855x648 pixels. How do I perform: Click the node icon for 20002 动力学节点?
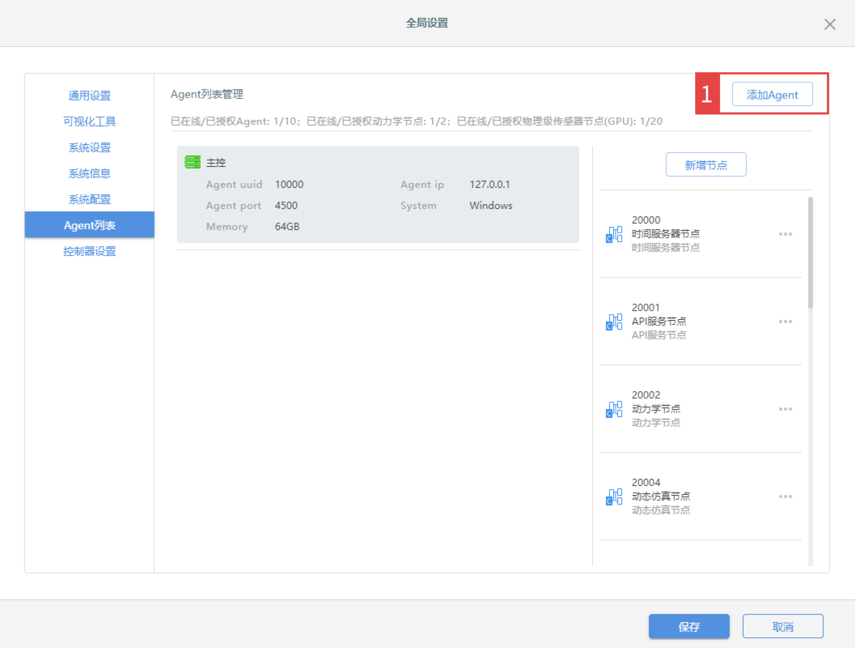[x=614, y=409]
